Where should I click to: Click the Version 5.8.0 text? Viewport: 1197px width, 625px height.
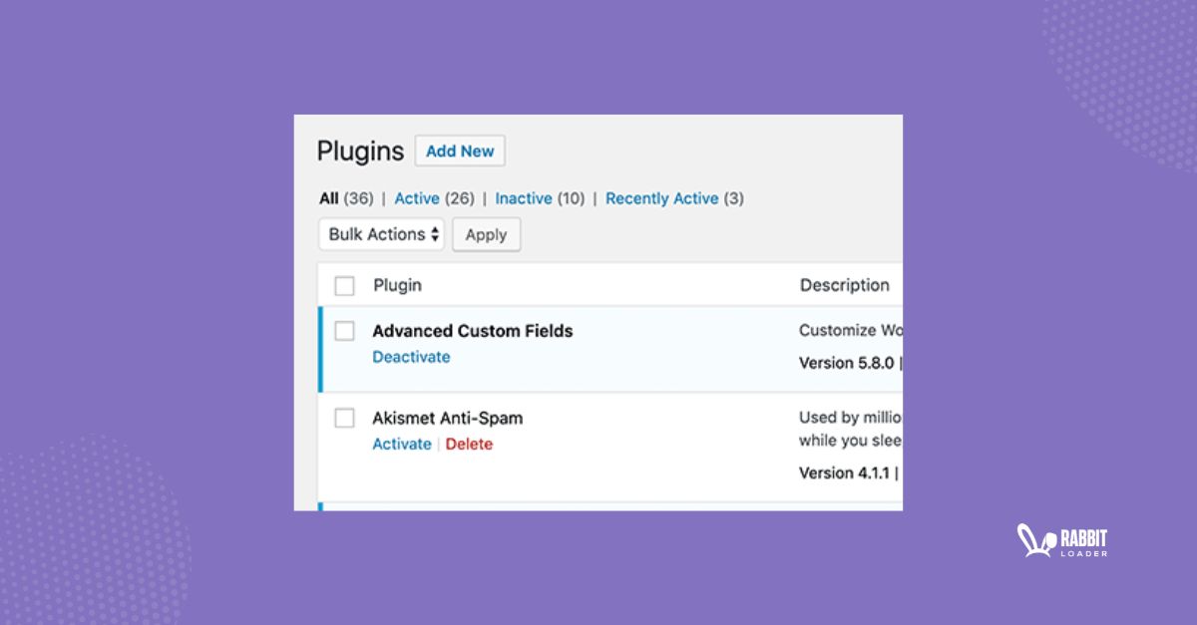[847, 363]
